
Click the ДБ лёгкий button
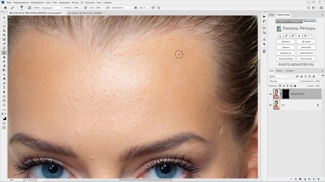coord(285,41)
